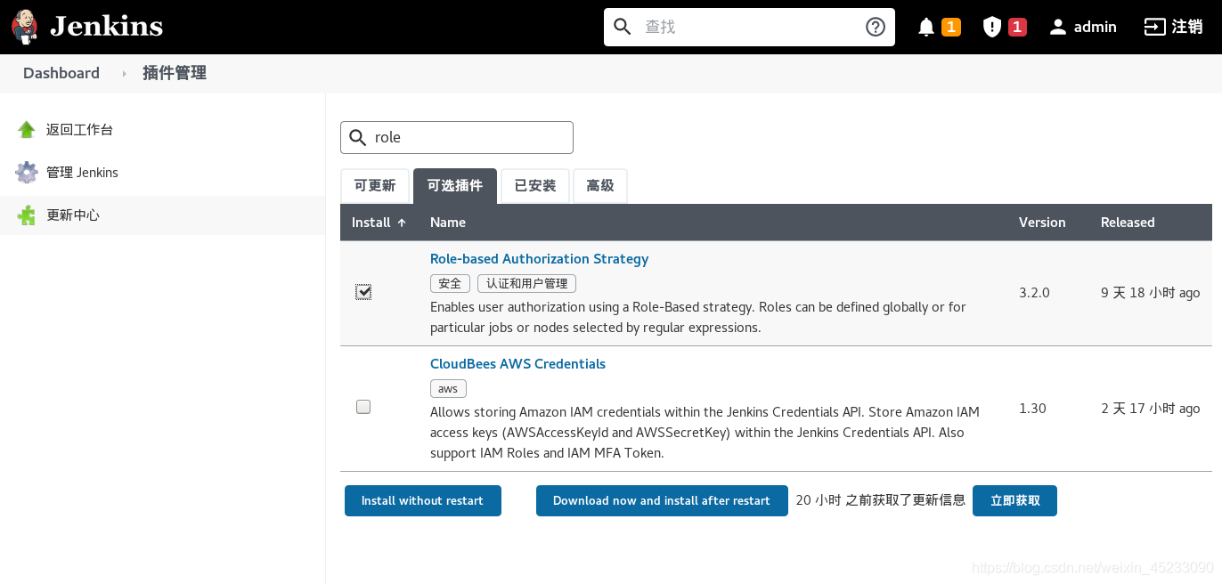
Task: Open CloudBees AWS Credentials plugin link
Action: pyautogui.click(x=517, y=364)
